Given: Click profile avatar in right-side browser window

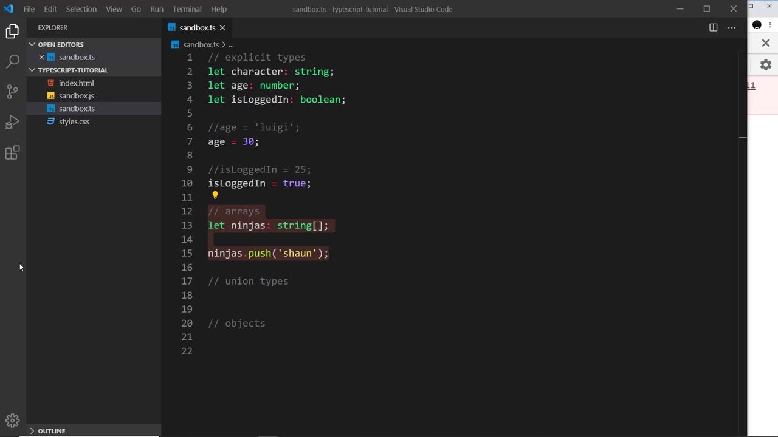Looking at the screenshot, I should (757, 25).
